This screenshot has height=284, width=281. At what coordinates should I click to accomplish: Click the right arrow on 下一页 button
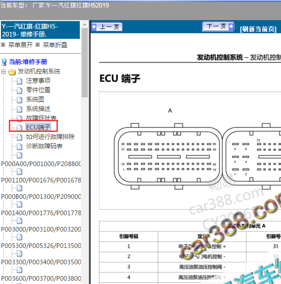click(231, 27)
